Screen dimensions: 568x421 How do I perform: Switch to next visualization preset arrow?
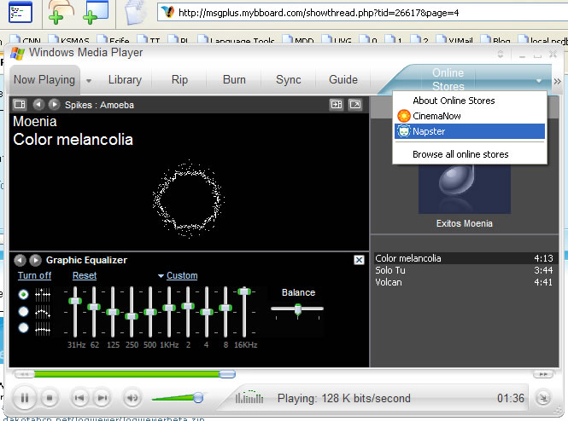coord(51,105)
